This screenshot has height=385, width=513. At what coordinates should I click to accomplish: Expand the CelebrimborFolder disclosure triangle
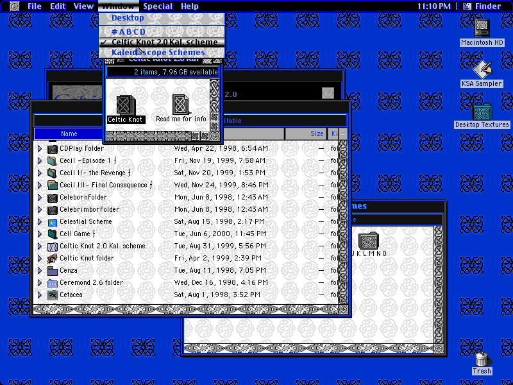tap(40, 210)
